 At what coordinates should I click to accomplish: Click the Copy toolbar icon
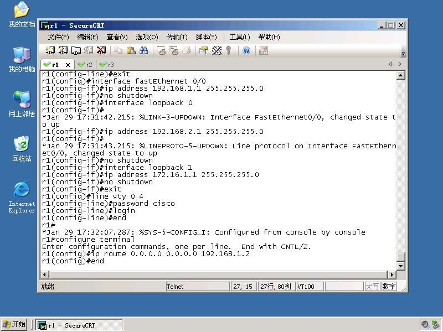118,50
